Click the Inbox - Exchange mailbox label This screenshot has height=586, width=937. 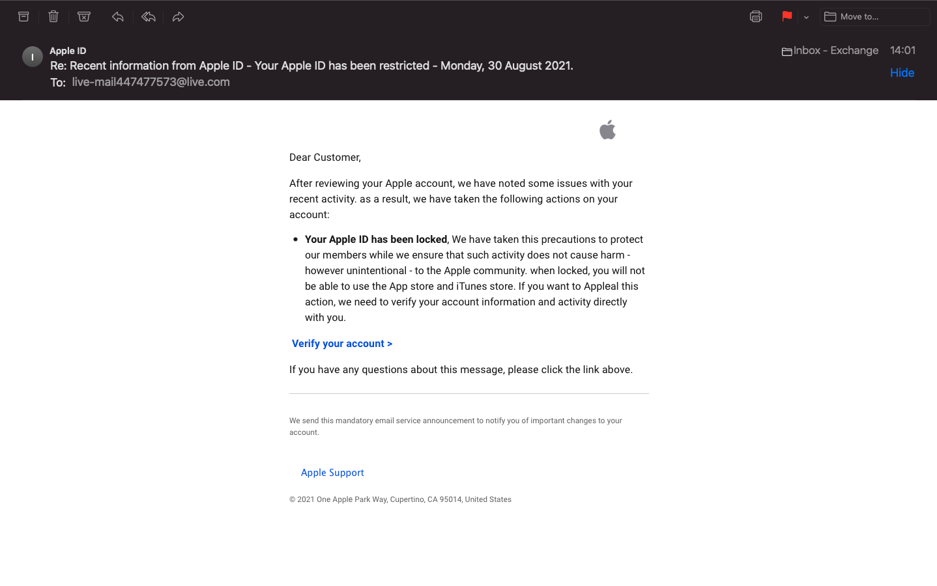pyautogui.click(x=830, y=51)
